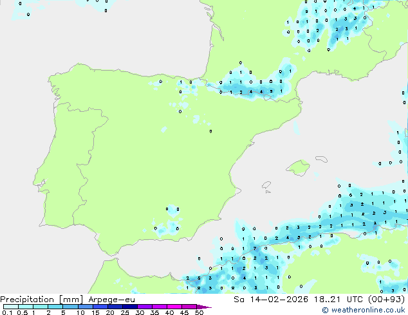This screenshot has width=408, height=315.
Task: Click the "Precipitation [mm]" label
Action: pos(42,300)
